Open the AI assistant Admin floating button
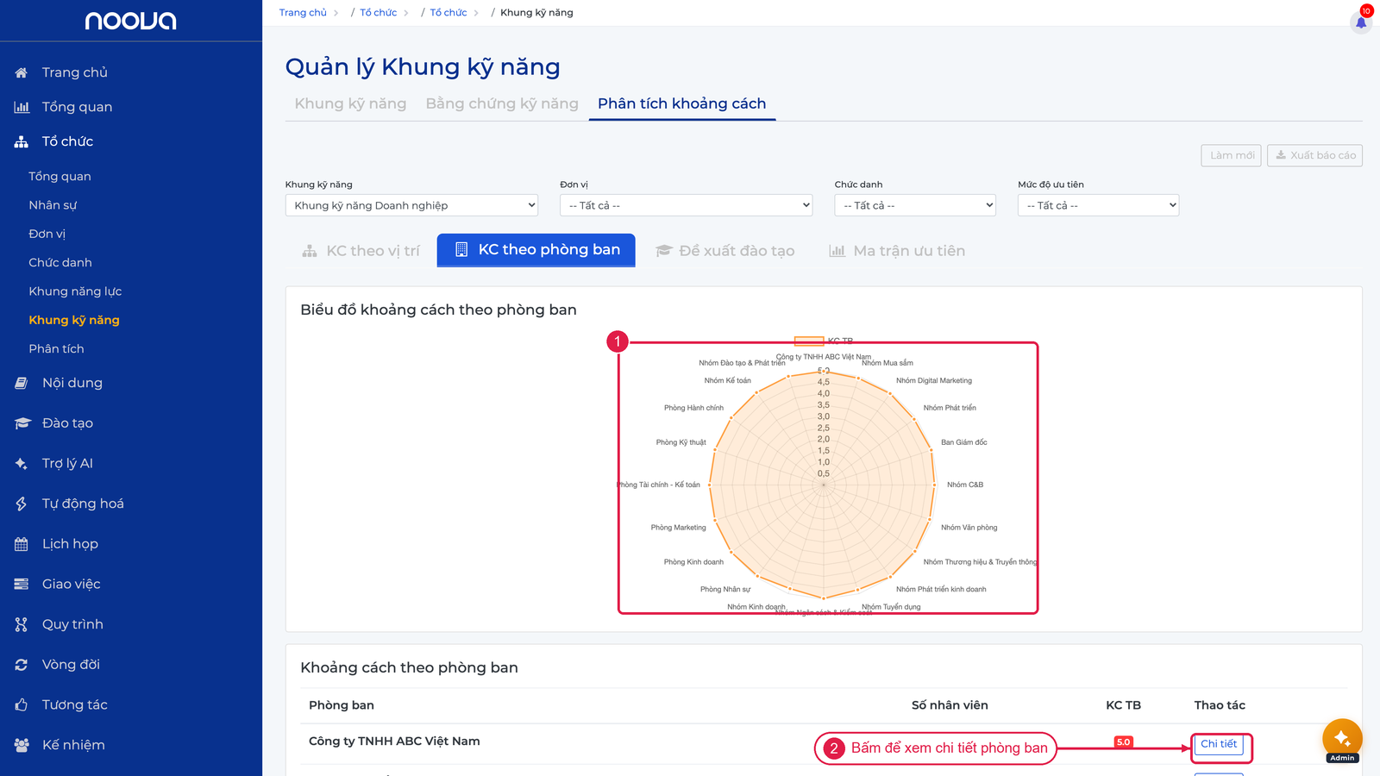This screenshot has height=776, width=1380. (1342, 740)
